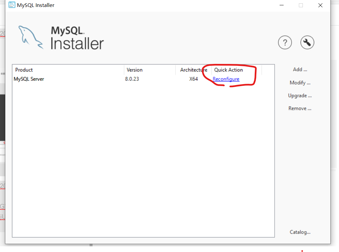Click the MySQL Installer title bar icon
The width and height of the screenshot is (339, 252).
pos(12,5)
